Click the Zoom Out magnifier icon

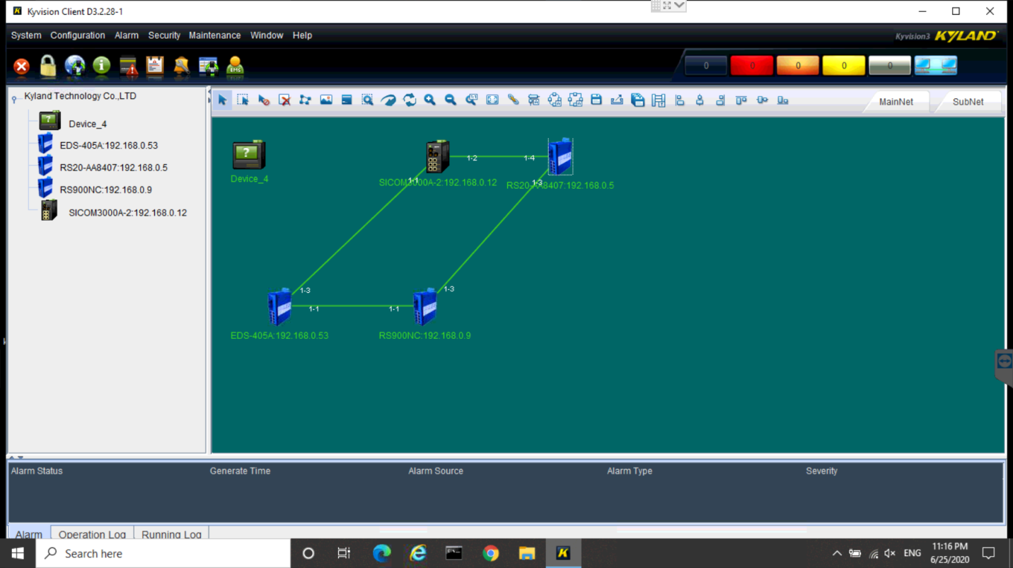pos(450,100)
